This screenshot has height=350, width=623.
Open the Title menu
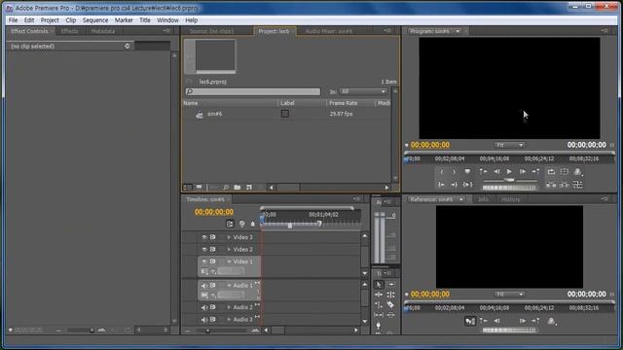coord(145,20)
